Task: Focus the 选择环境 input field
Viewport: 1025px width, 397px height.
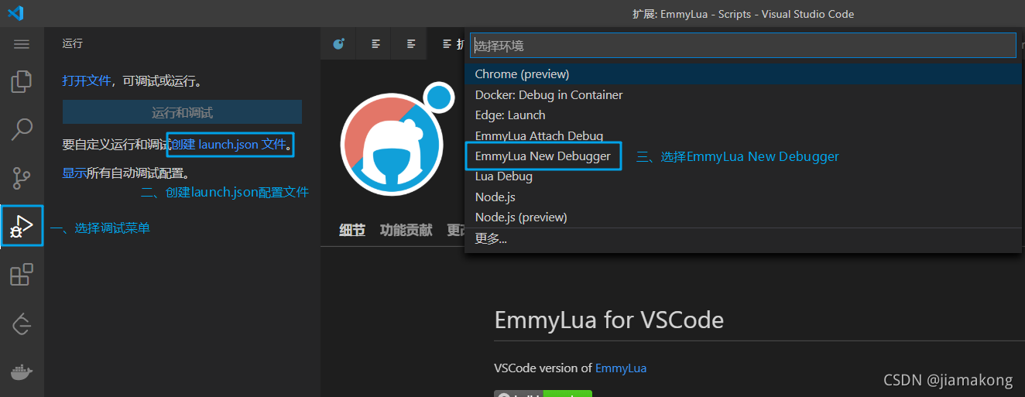Action: pos(743,46)
